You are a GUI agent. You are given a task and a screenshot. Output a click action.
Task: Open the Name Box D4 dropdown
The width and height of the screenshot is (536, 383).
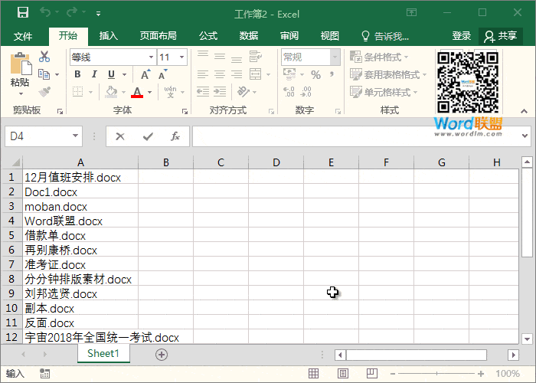[75, 136]
